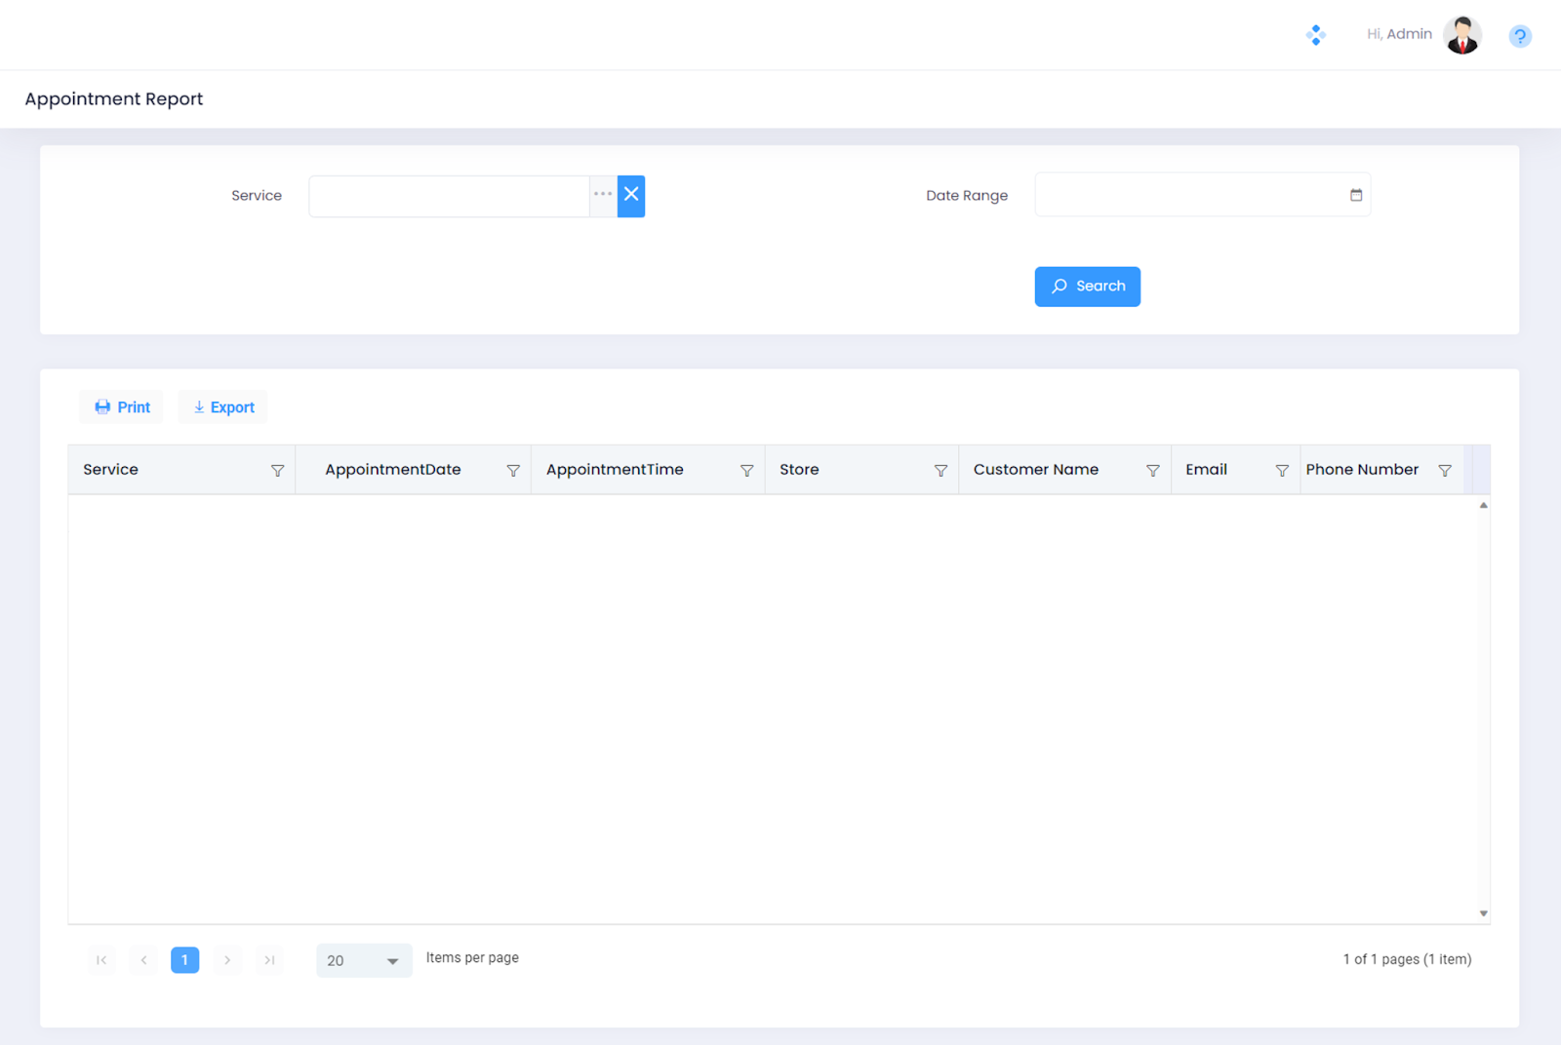1561x1045 pixels.
Task: Filter the AppointmentDate column
Action: click(513, 471)
